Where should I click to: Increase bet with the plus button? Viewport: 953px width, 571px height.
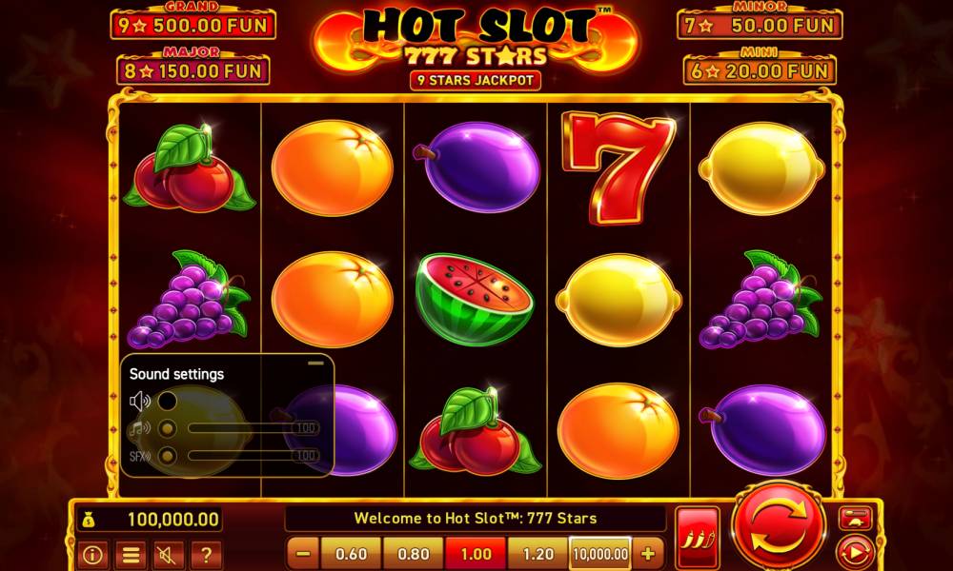tap(648, 554)
